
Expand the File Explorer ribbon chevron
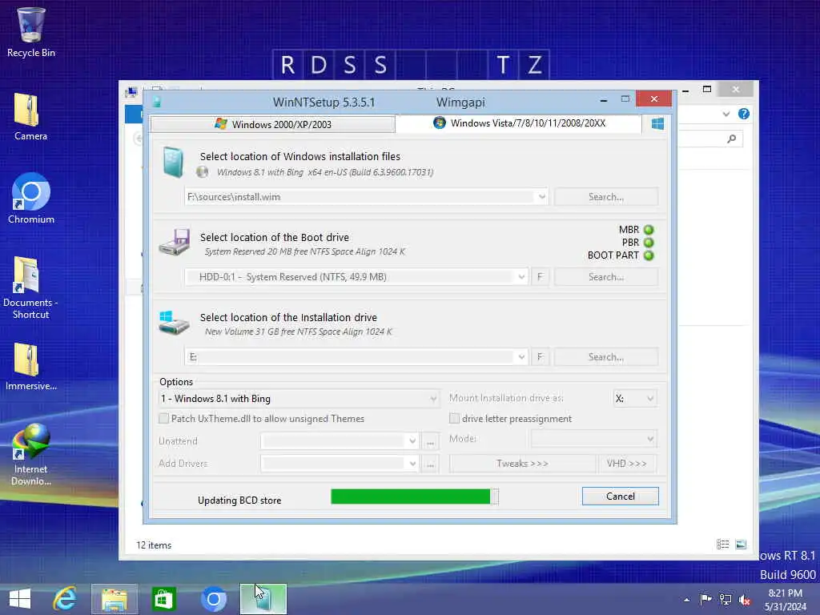[726, 114]
